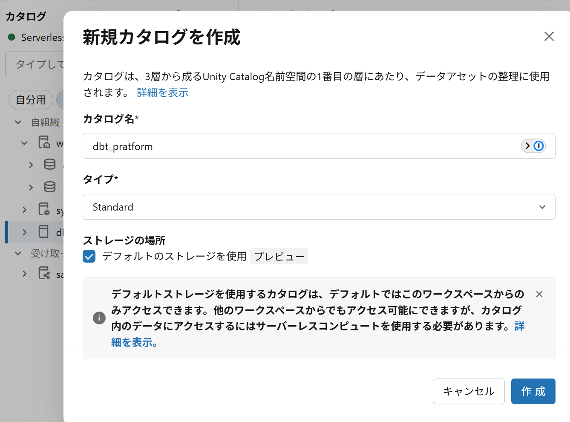Close the 新規カタログを作成 dialog
This screenshot has height=422, width=570.
pos(549,36)
